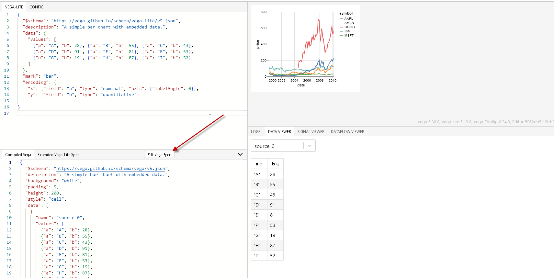Select the Compiled Vega tab
The image size is (554, 278).
pos(18,155)
